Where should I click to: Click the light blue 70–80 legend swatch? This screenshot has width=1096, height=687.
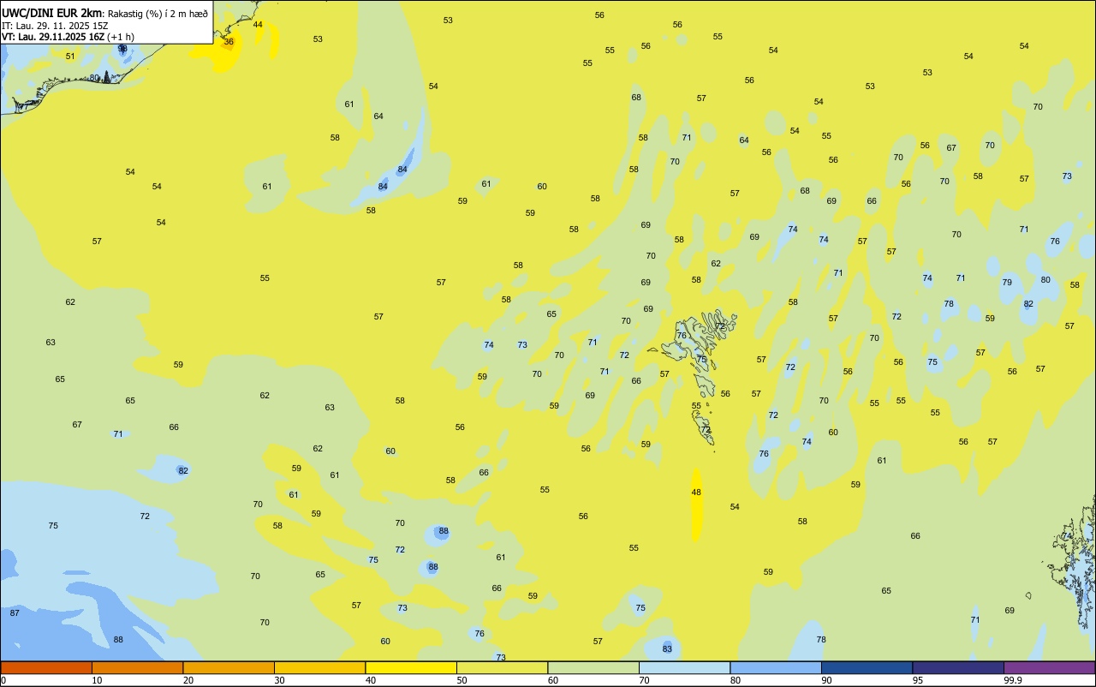(684, 667)
